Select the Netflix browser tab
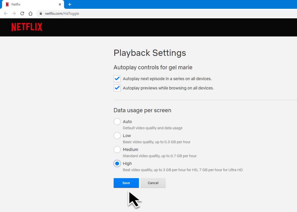Viewport: 297px width, 212px height. point(33,4)
